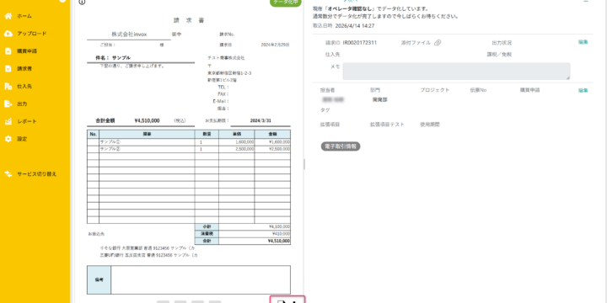Click the 課税／免税 label
Screen dimensions: 607x303
(x=499, y=55)
